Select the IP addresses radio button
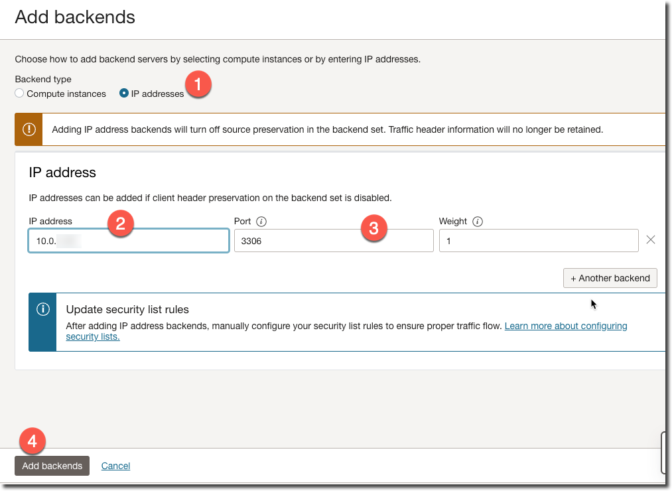 pos(123,93)
